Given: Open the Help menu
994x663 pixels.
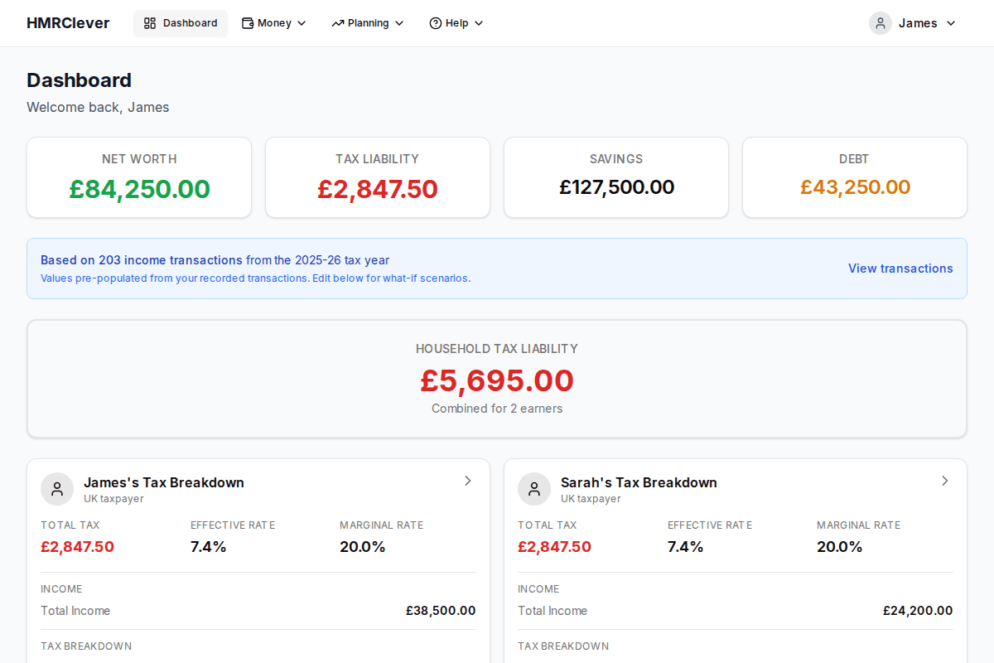Looking at the screenshot, I should click(x=456, y=23).
